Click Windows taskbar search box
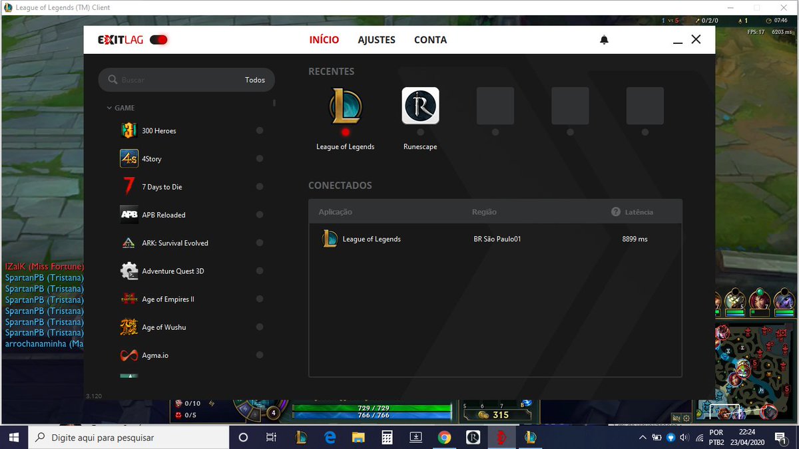The width and height of the screenshot is (799, 449). 128,437
